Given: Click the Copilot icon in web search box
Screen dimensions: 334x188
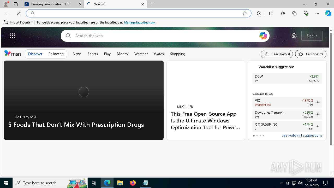Looking at the screenshot, I should point(263,36).
